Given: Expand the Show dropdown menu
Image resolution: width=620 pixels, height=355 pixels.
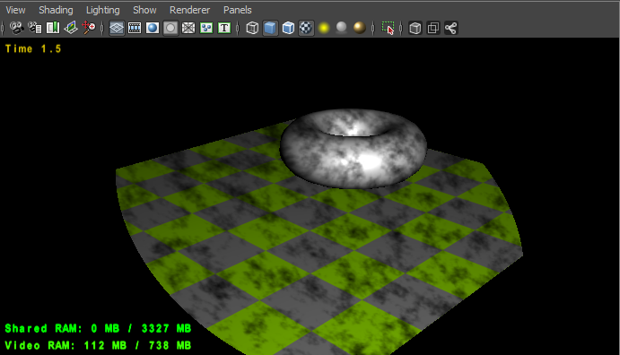Looking at the screenshot, I should click(144, 10).
